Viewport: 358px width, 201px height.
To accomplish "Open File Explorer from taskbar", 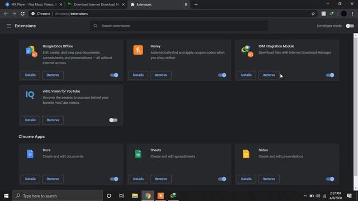I will pyautogui.click(x=135, y=196).
